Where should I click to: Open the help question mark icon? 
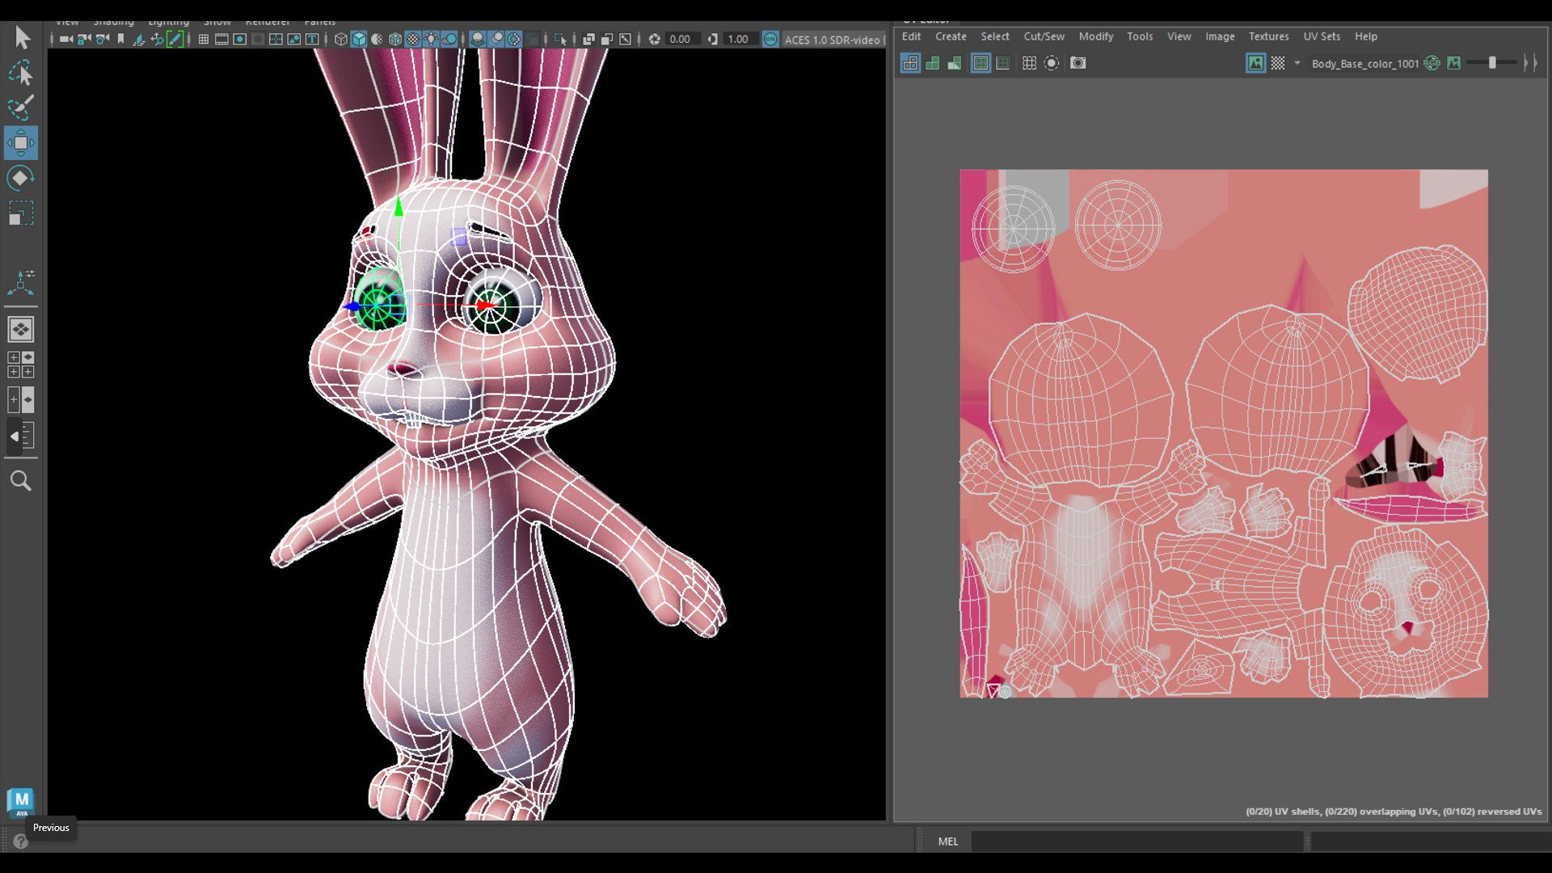[21, 841]
